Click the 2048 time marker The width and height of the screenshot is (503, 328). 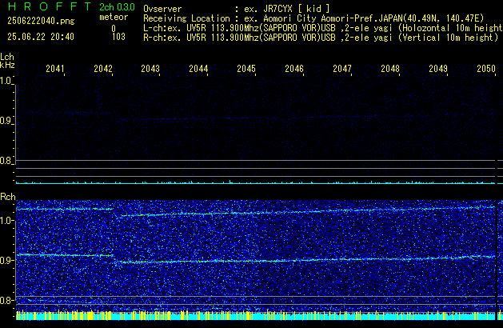390,69
